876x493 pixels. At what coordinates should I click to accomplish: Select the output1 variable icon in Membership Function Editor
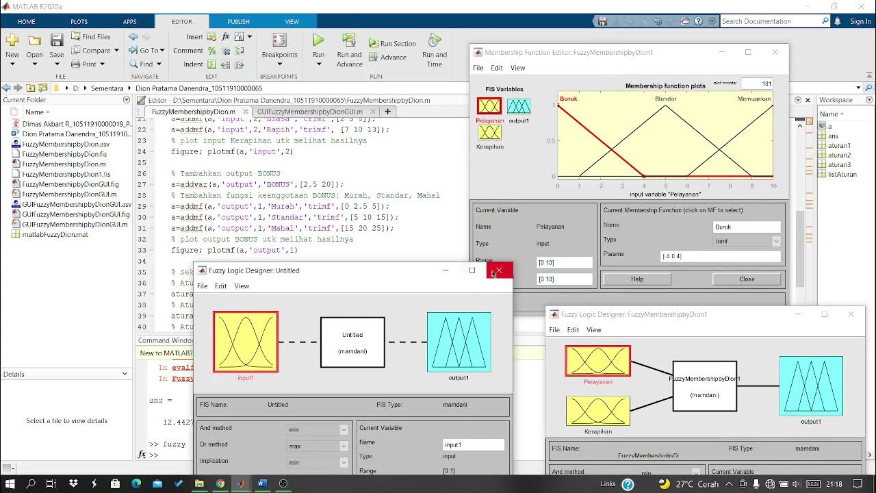click(x=519, y=106)
